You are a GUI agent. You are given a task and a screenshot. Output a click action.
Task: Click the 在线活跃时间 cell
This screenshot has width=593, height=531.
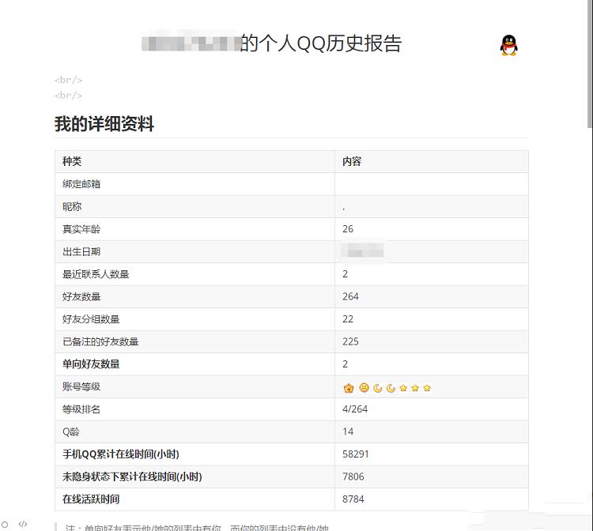point(195,499)
